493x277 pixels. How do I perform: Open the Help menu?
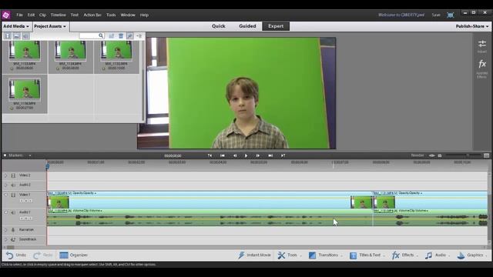(144, 15)
